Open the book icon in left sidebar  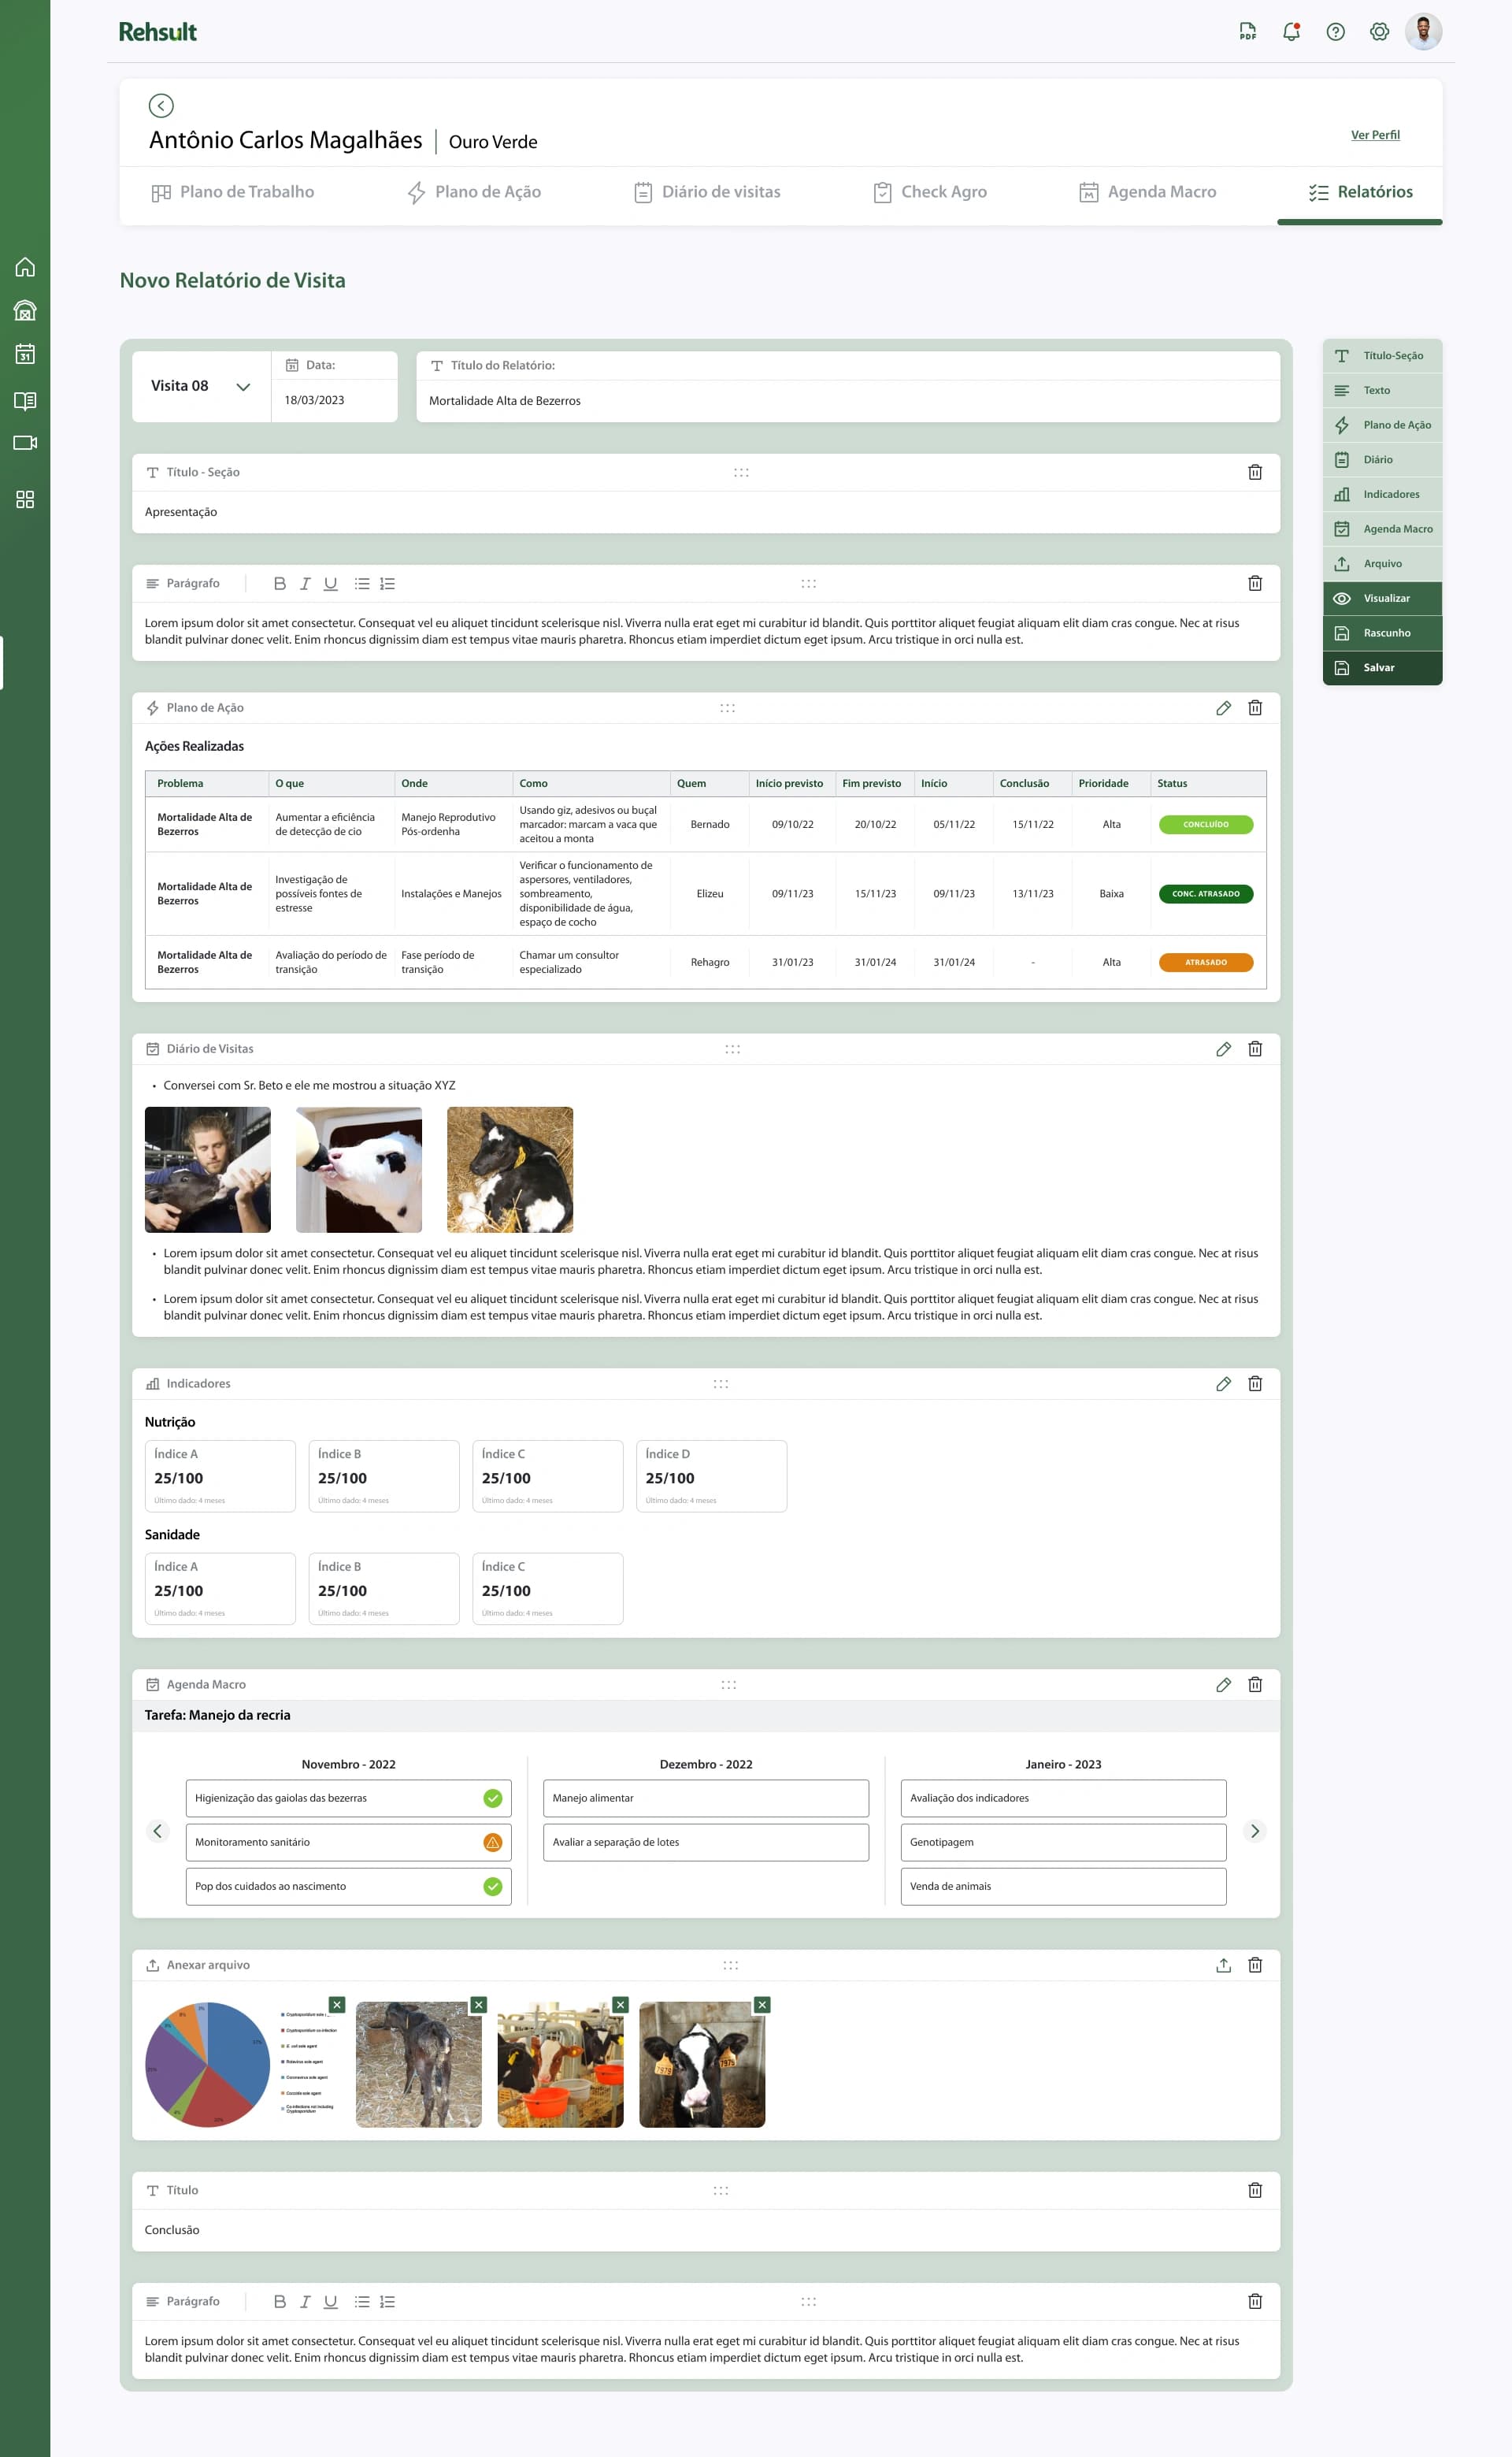25,400
